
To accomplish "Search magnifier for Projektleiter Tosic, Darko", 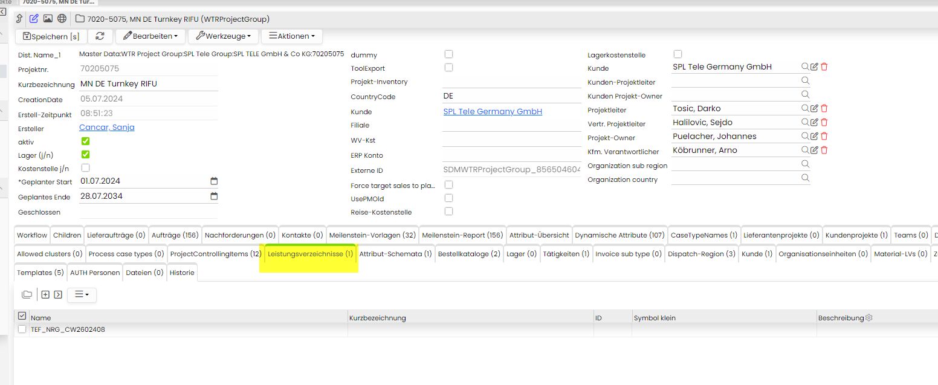I will click(x=805, y=108).
